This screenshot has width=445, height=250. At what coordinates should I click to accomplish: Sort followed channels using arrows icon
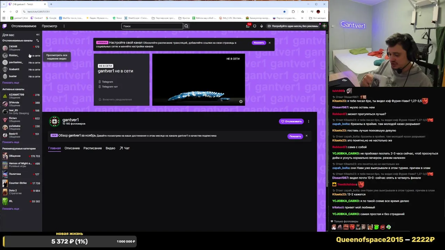point(38,41)
